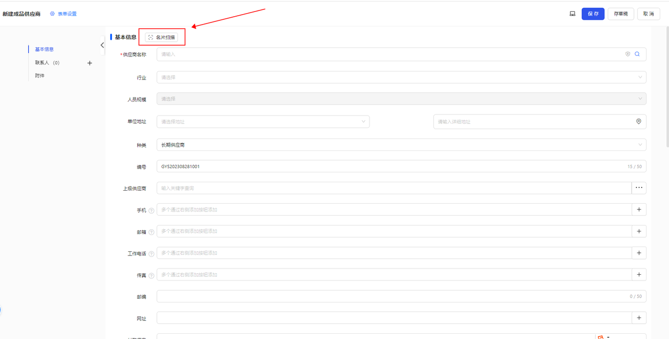The image size is (669, 339).
Task: Go to 基本信息 section in sidebar
Action: [44, 49]
